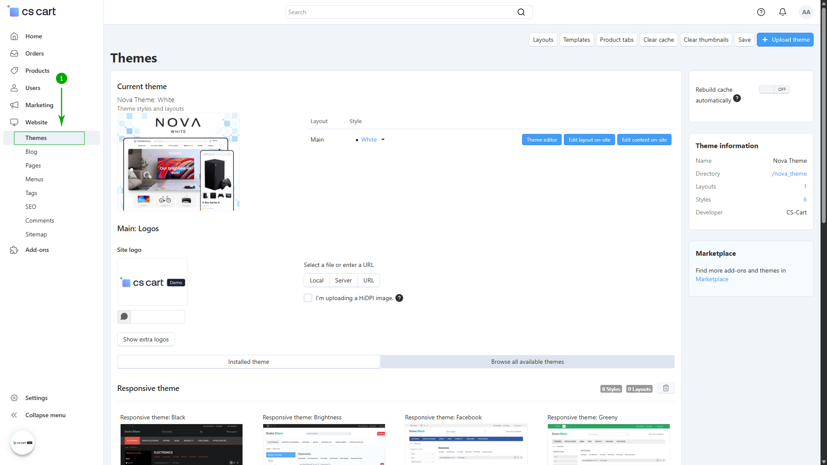The width and height of the screenshot is (827, 465).
Task: Toggle Rebuild cache automatically switch
Action: 774,90
